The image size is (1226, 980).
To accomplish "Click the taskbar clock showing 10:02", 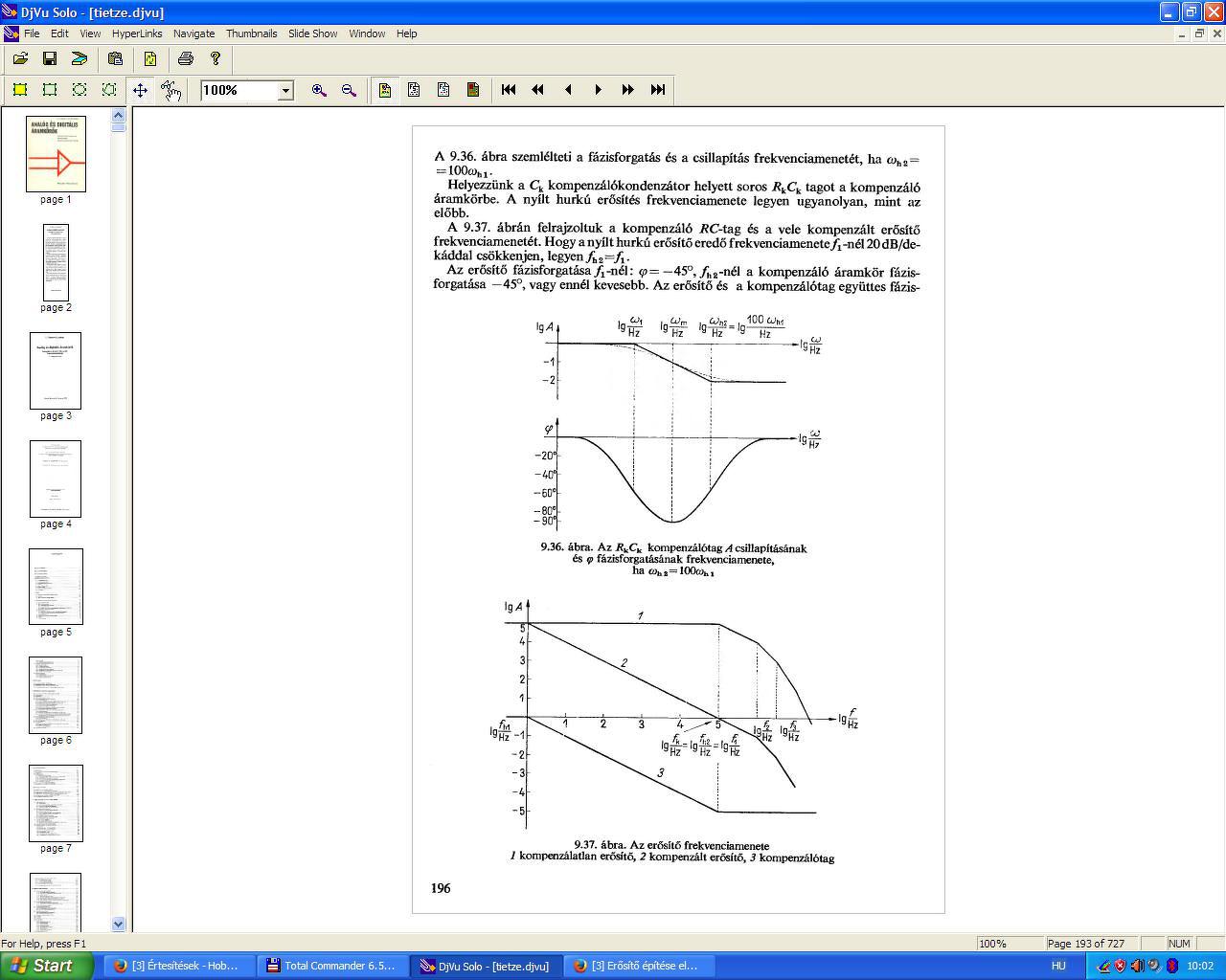I will [1200, 966].
